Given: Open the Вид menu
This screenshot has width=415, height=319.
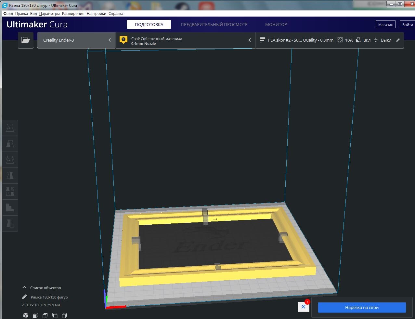Looking at the screenshot, I should tap(33, 14).
